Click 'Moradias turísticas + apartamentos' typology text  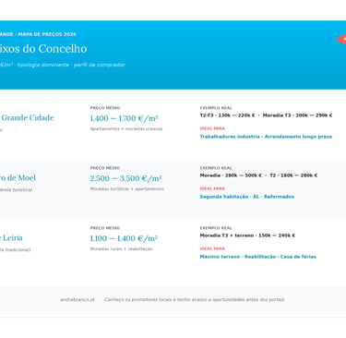click(x=127, y=188)
